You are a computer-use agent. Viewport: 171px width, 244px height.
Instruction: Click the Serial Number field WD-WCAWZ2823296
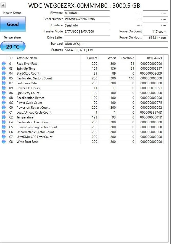pyautogui.click(x=87, y=19)
